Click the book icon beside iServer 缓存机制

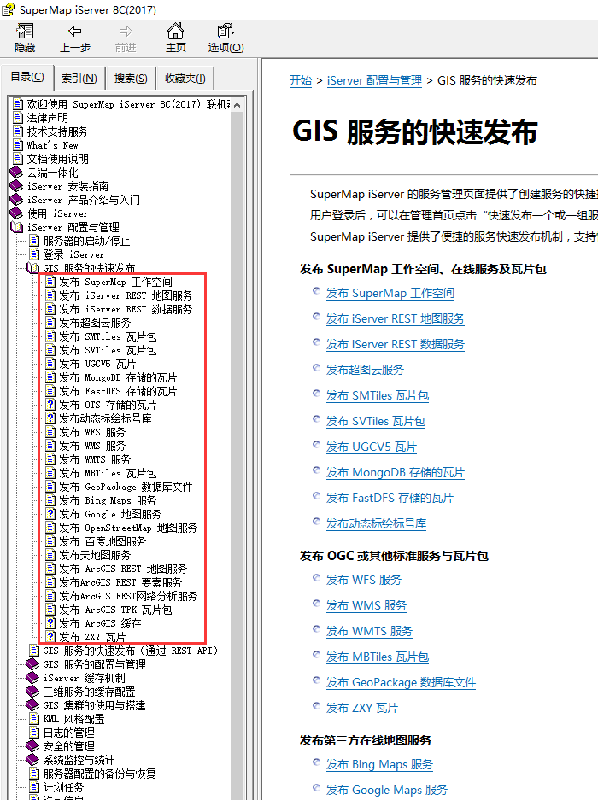pos(32,678)
